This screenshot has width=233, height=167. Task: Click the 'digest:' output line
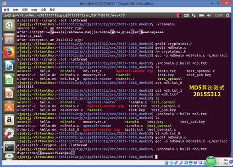coord(46,153)
